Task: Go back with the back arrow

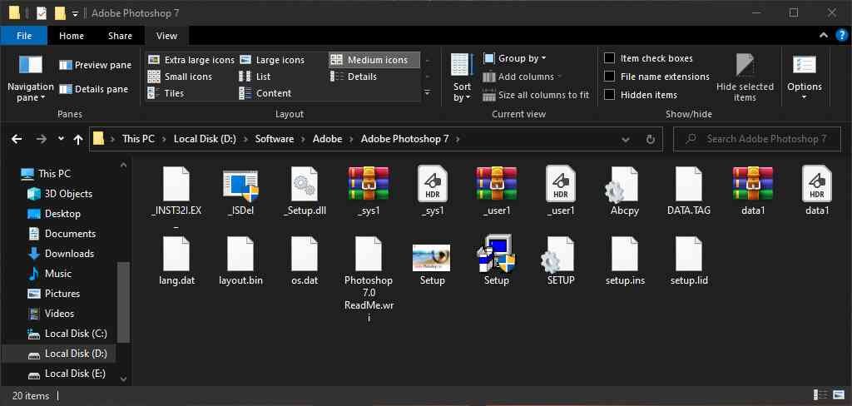Action: pyautogui.click(x=17, y=139)
